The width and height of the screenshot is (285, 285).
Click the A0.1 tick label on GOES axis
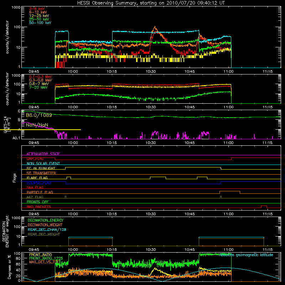coord(16,138)
